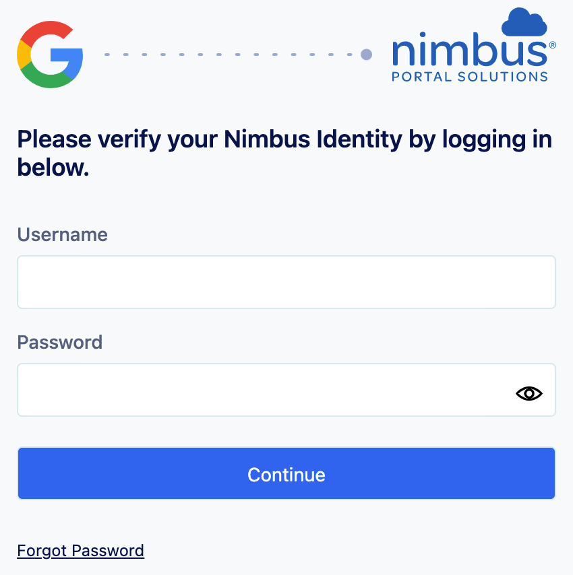
Task: Click the registered trademark symbol beside nimbus
Action: coord(553,44)
